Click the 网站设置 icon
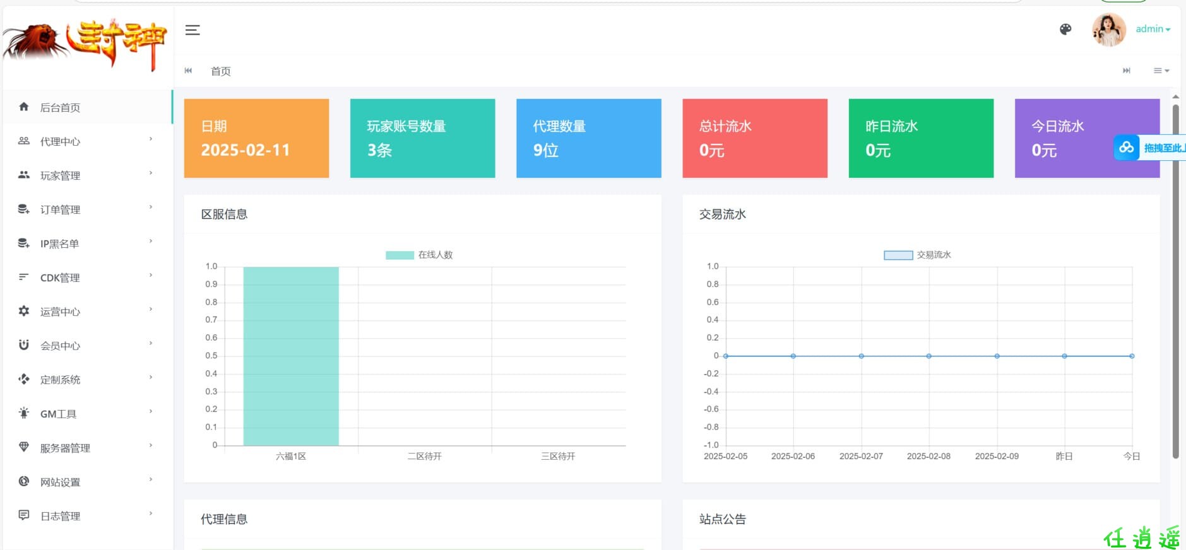Viewport: 1186px width, 550px height. 24,481
